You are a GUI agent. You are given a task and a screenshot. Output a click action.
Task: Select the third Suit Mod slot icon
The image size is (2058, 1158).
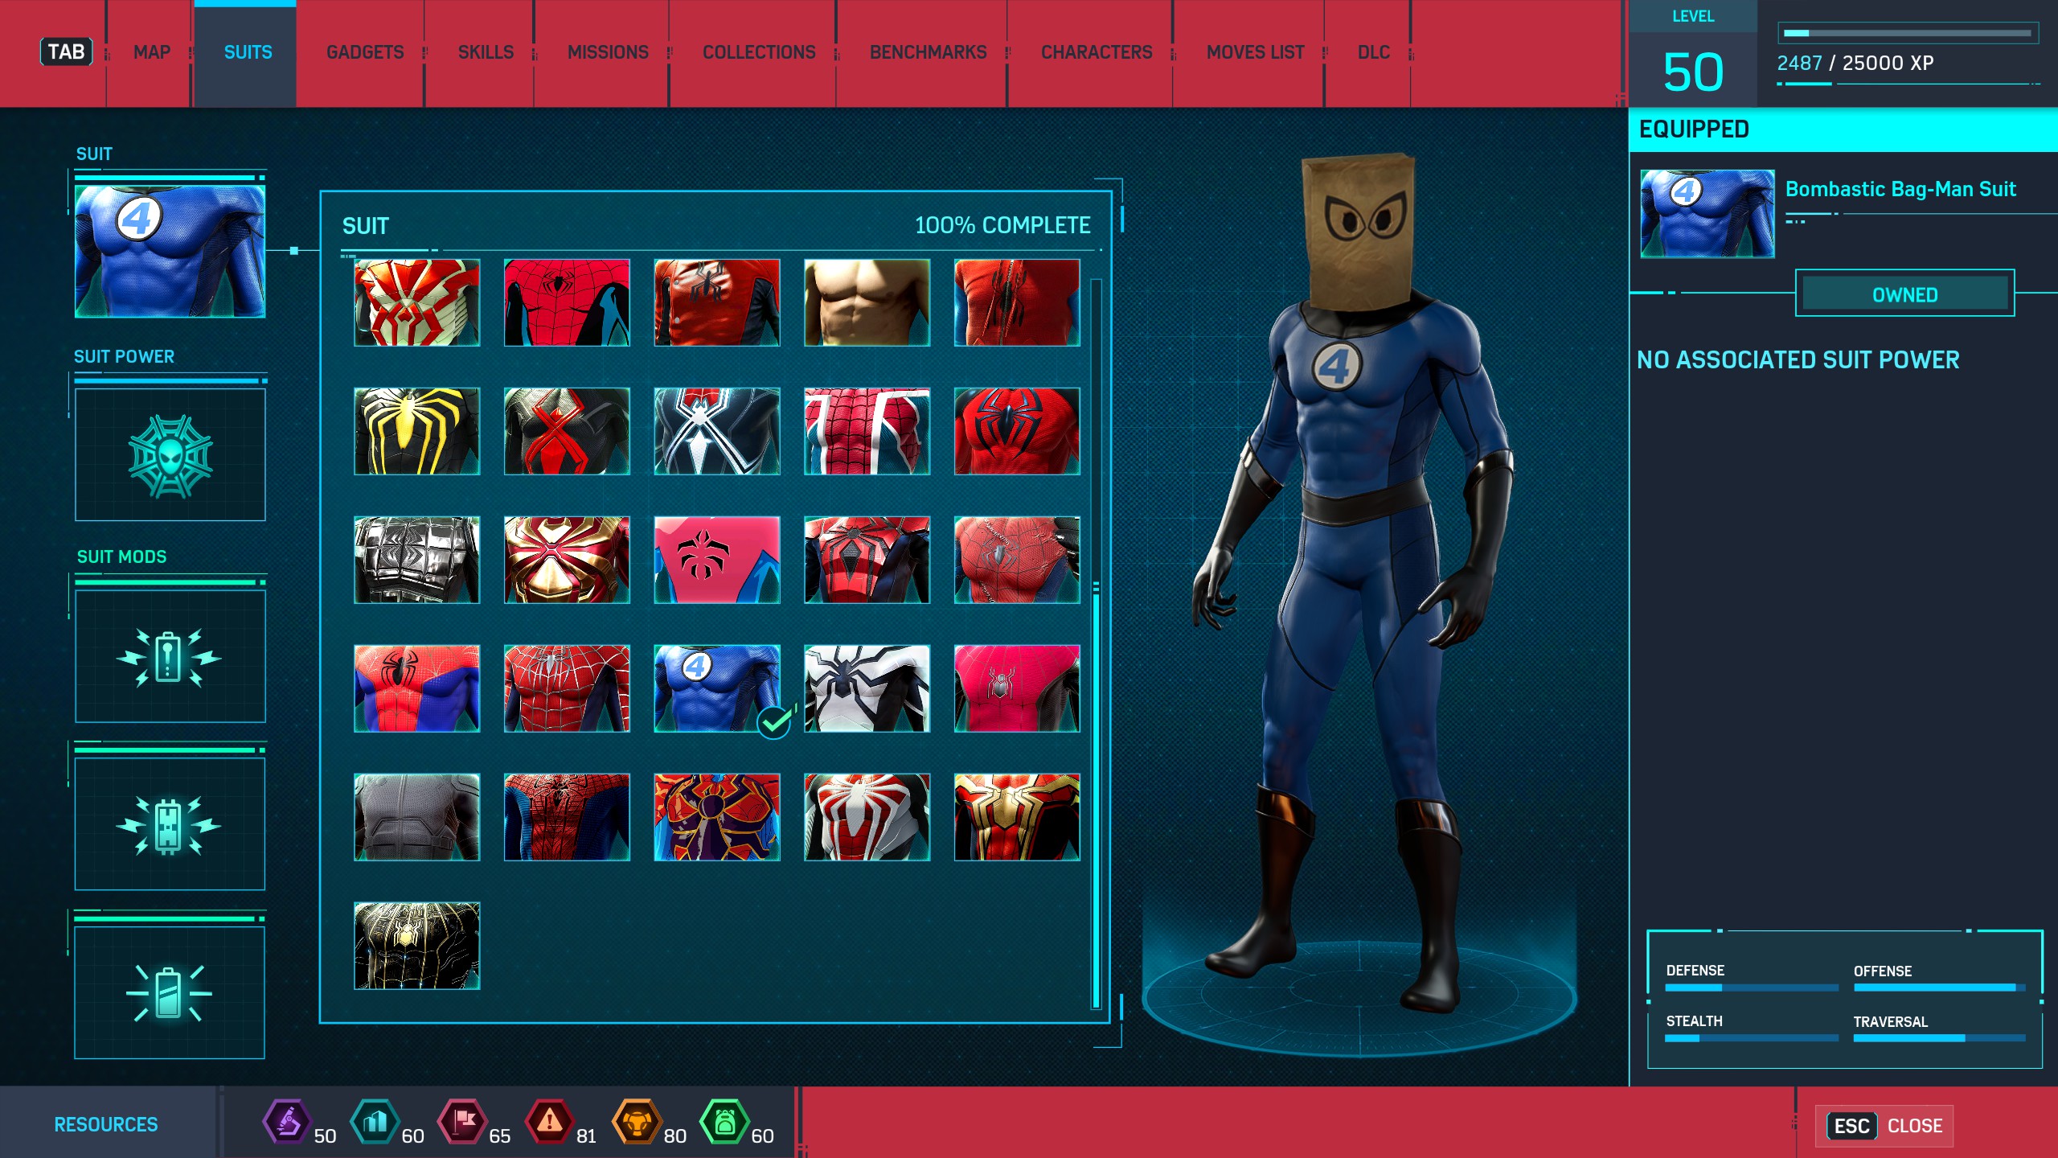point(170,993)
